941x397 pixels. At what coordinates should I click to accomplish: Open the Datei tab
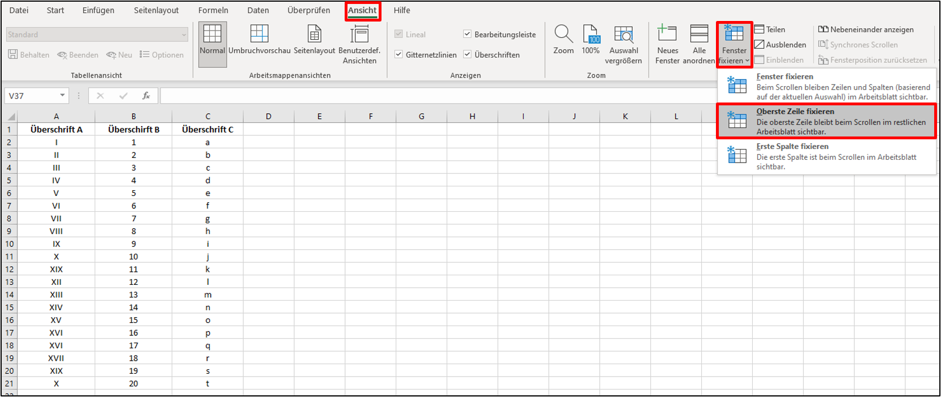click(x=19, y=10)
